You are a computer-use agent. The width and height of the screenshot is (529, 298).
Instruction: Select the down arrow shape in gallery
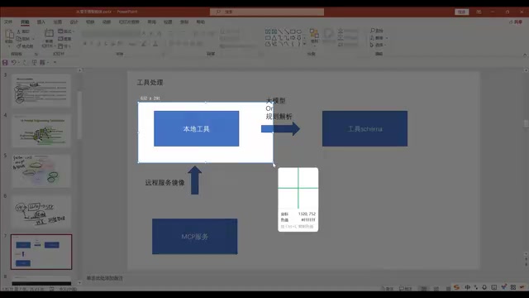click(299, 38)
